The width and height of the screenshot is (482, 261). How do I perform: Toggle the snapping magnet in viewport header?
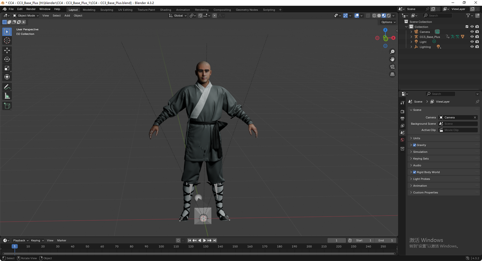200,15
